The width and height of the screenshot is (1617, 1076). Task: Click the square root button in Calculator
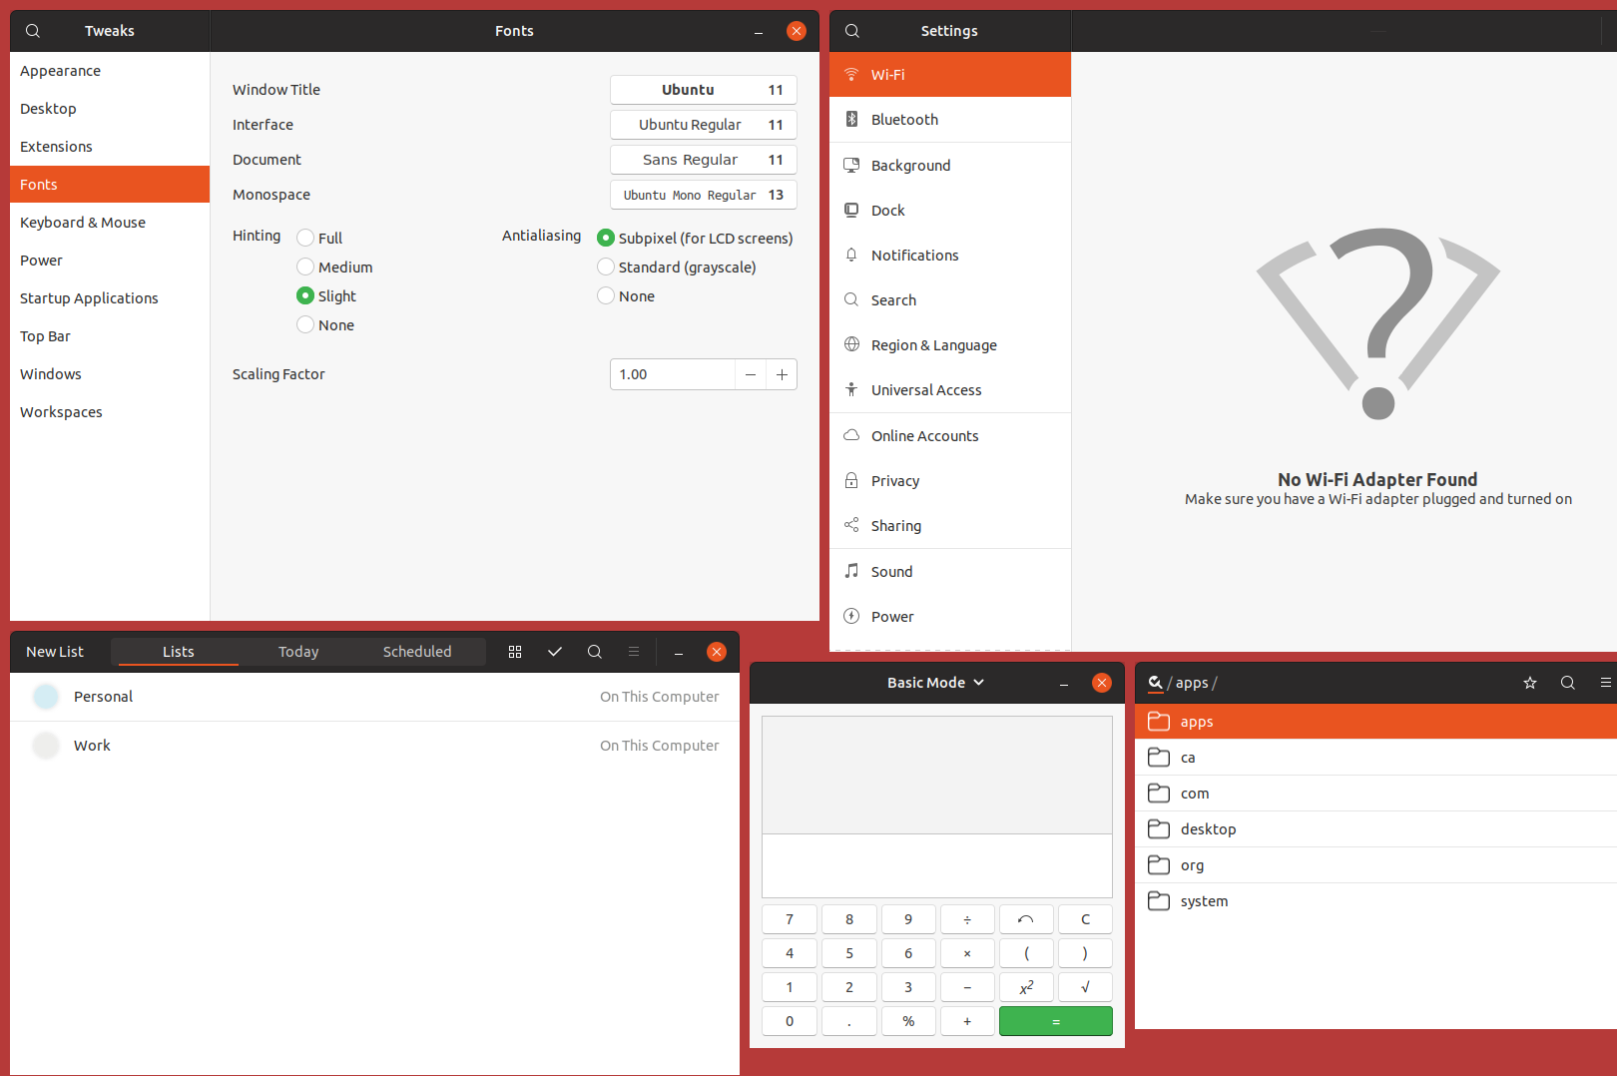coord(1085,987)
